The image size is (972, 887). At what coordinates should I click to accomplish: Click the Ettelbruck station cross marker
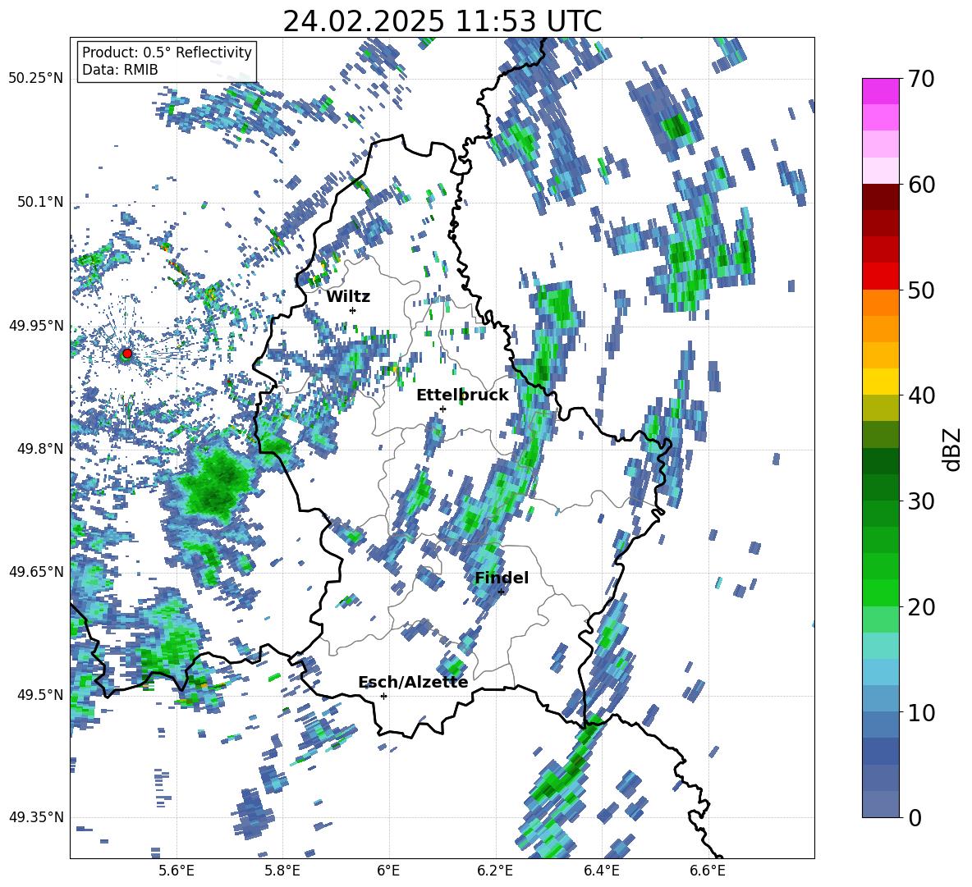pyautogui.click(x=442, y=409)
